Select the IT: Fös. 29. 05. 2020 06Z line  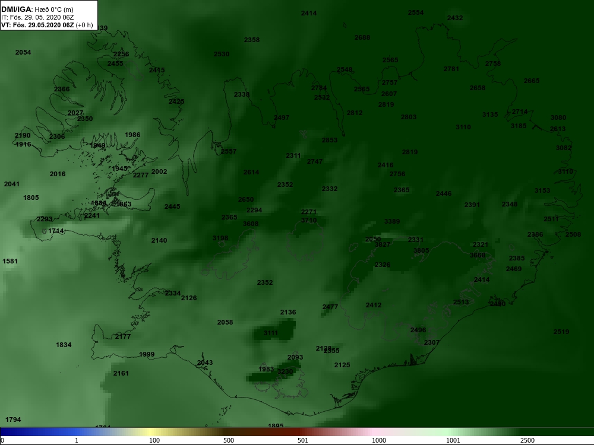pos(37,17)
